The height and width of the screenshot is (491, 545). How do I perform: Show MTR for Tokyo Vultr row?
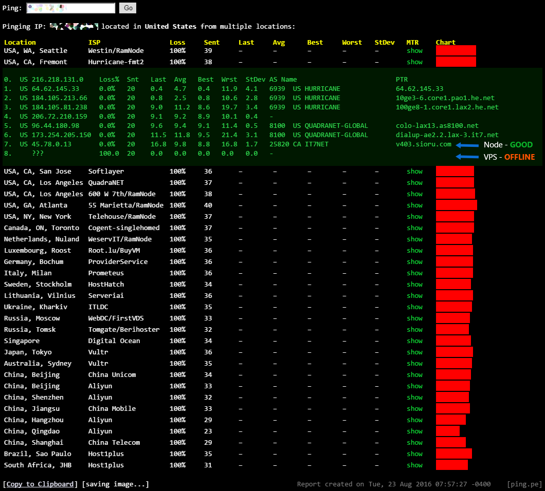[x=414, y=352]
